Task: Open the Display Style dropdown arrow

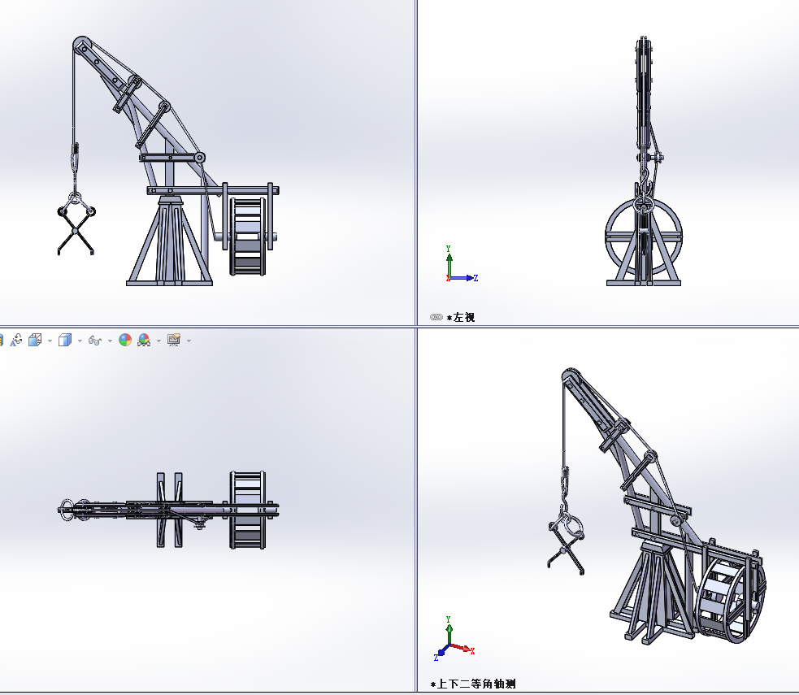Action: (80, 341)
